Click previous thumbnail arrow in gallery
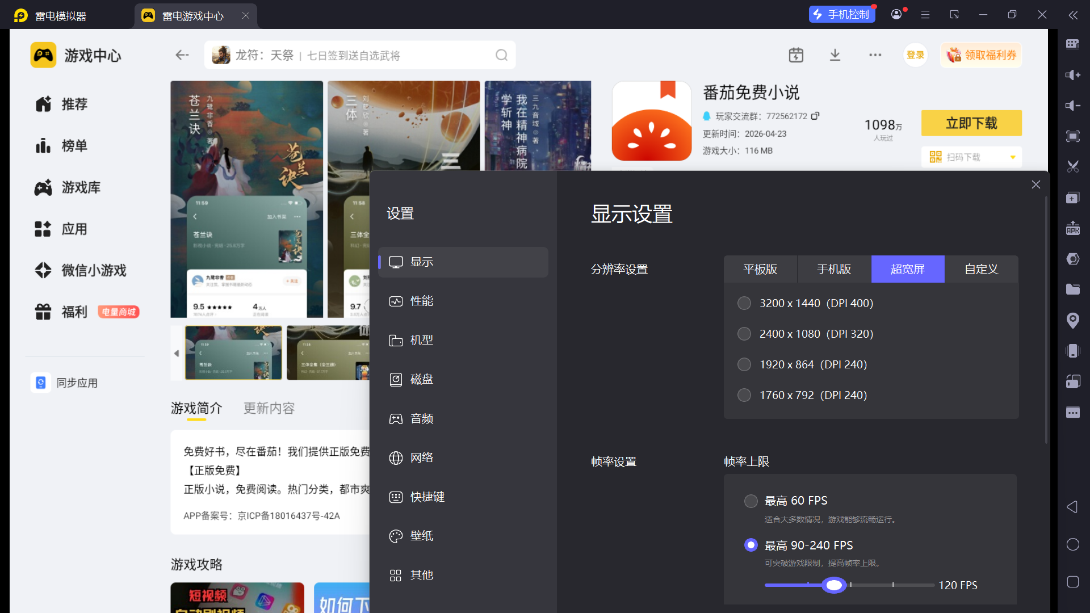The image size is (1090, 613). 177,353
